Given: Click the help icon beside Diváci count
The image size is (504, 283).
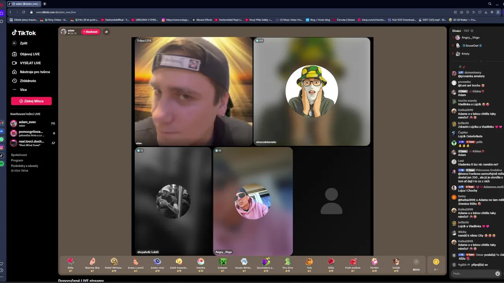Looking at the screenshot, I should pos(472,31).
